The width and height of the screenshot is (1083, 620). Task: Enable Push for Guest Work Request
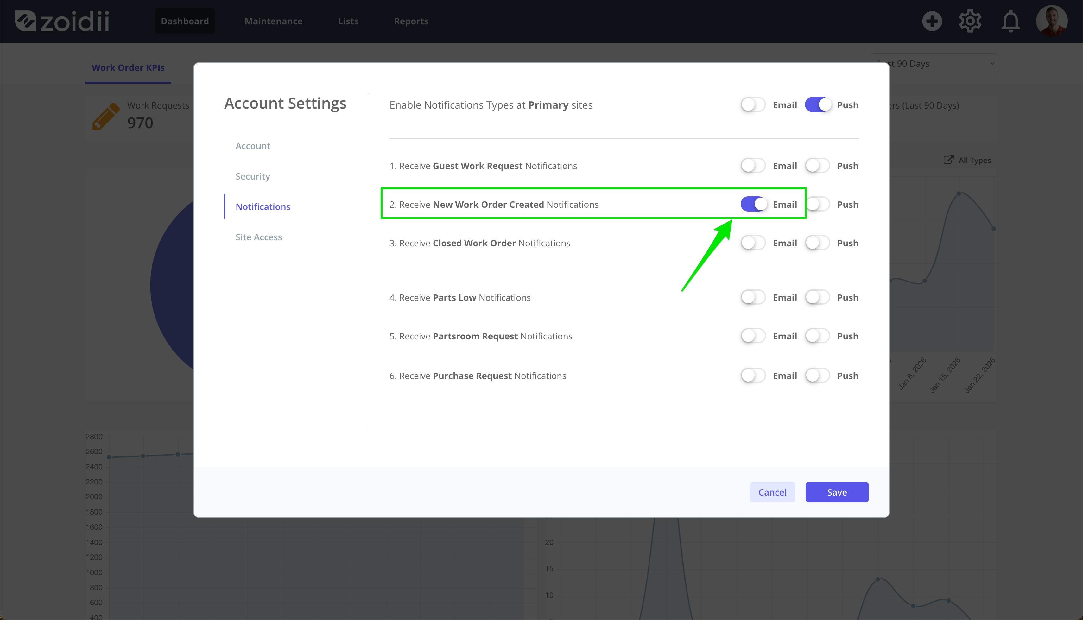817,166
